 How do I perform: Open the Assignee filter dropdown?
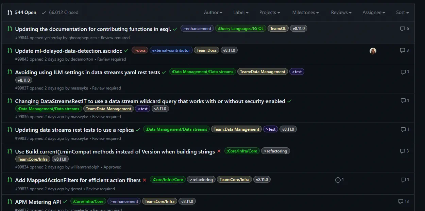click(x=374, y=13)
